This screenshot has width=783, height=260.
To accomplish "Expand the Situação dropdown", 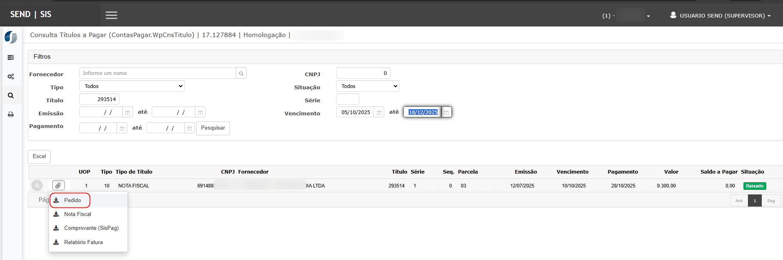I will click(x=367, y=86).
